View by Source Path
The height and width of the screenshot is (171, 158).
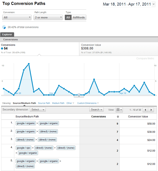[44, 103]
